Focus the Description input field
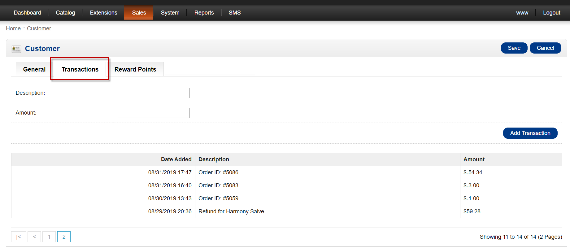This screenshot has height=248, width=570. pyautogui.click(x=154, y=93)
